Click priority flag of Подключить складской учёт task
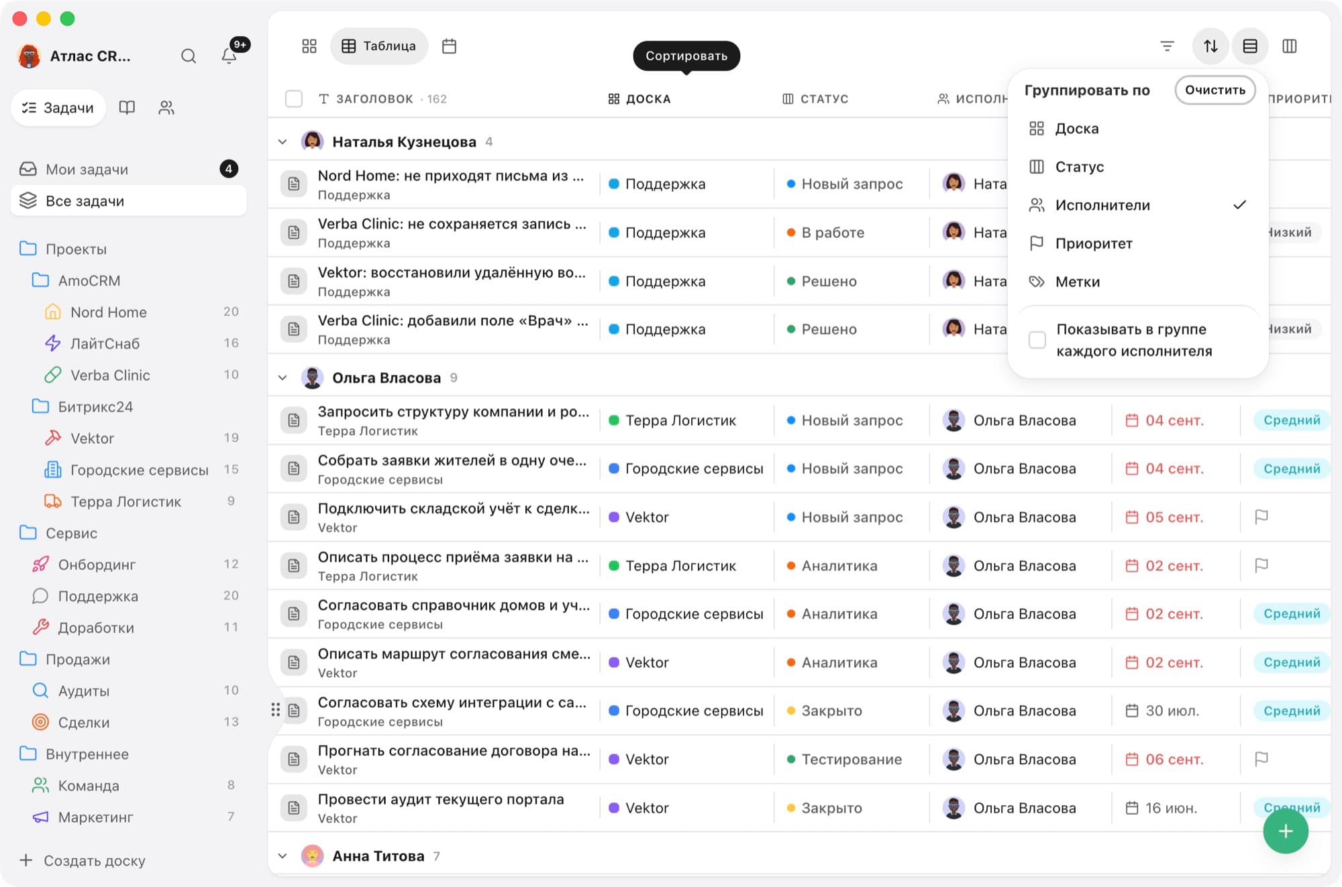1342x887 pixels. [x=1261, y=517]
